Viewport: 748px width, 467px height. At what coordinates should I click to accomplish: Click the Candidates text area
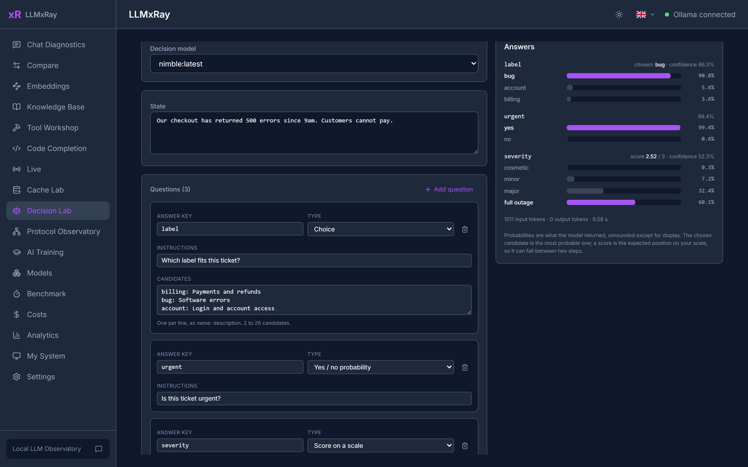click(x=314, y=300)
